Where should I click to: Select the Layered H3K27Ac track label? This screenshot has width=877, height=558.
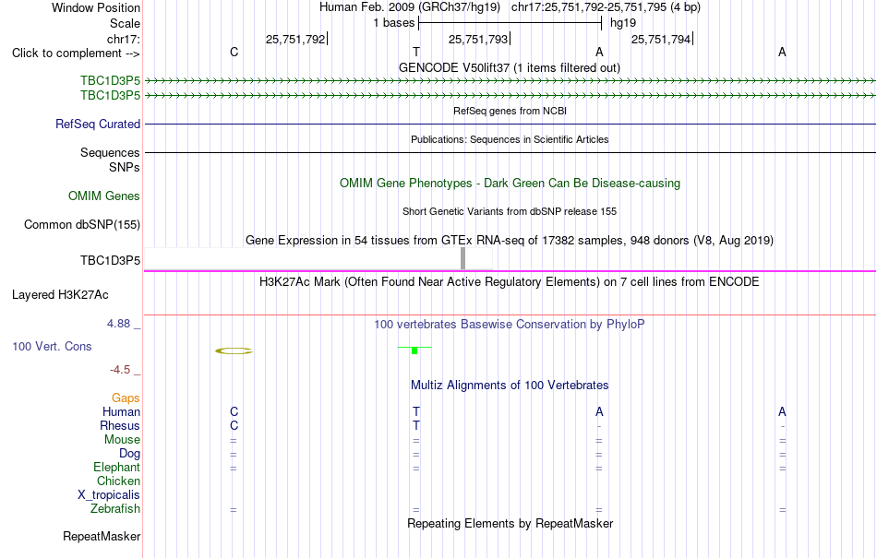(x=60, y=295)
